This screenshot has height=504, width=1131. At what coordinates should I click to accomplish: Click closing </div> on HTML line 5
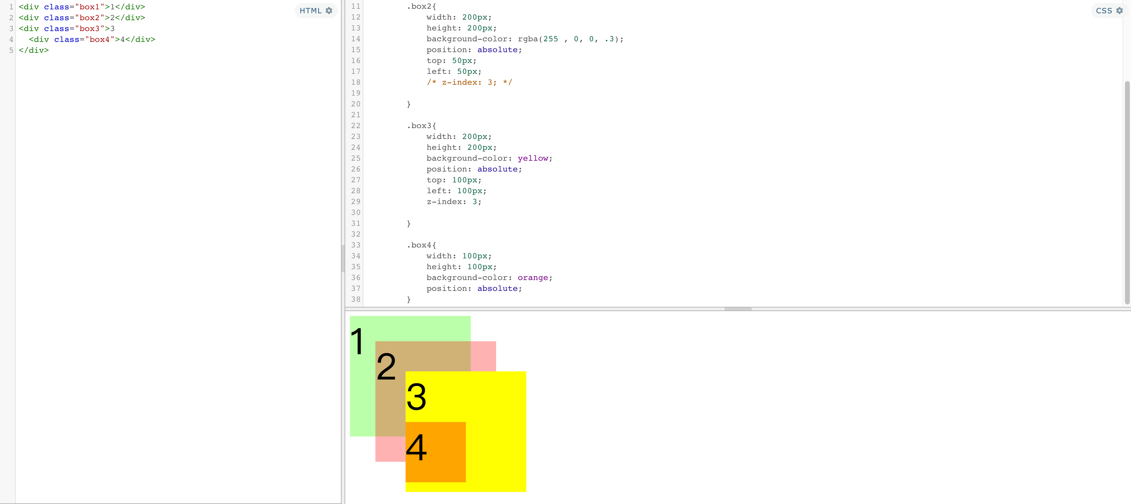click(x=34, y=50)
